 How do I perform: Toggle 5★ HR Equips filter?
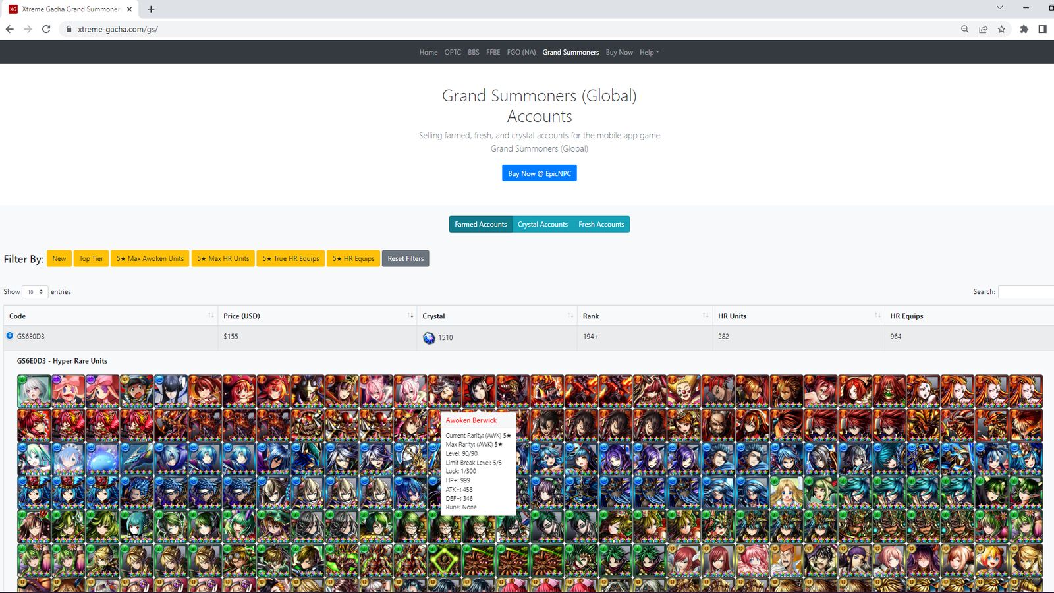click(x=354, y=258)
